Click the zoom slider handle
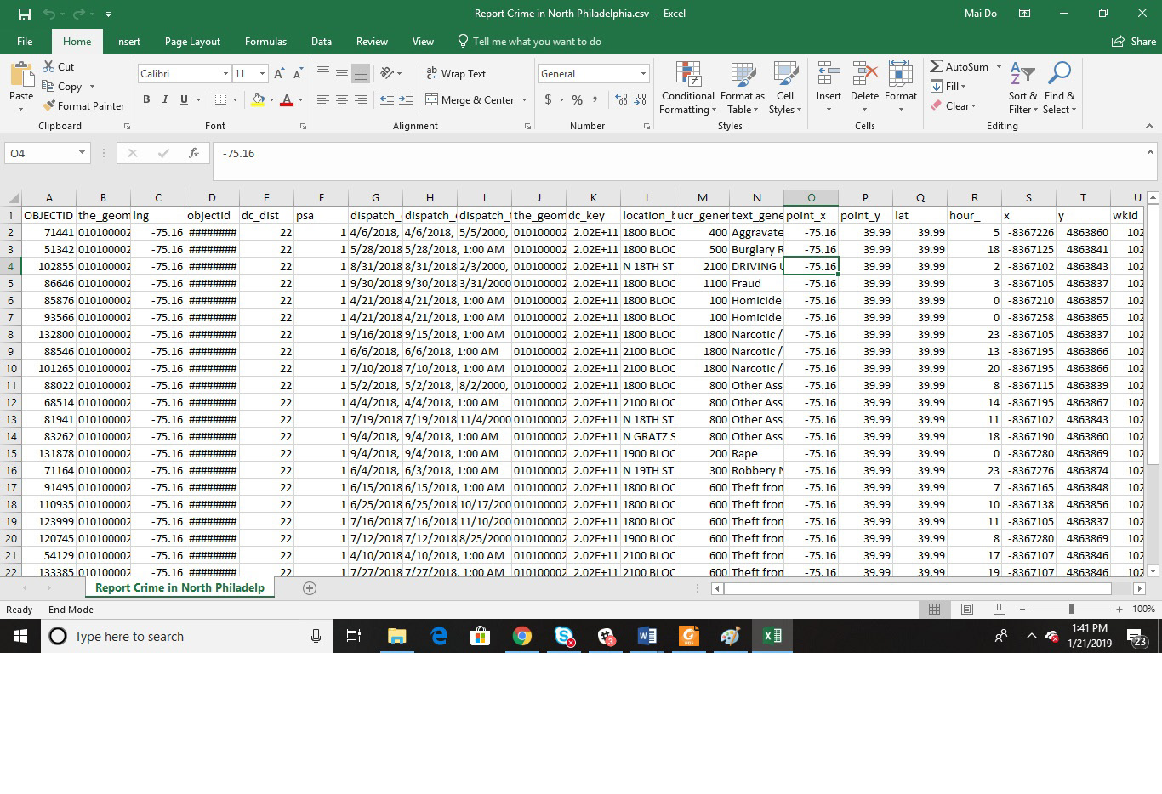The width and height of the screenshot is (1162, 794). pyautogui.click(x=1071, y=609)
